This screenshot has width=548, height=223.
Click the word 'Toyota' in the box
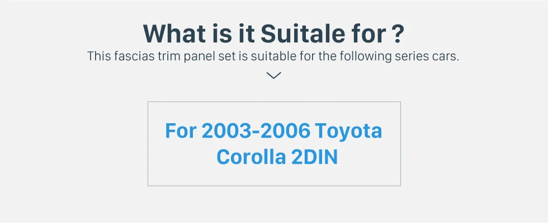[348, 131]
